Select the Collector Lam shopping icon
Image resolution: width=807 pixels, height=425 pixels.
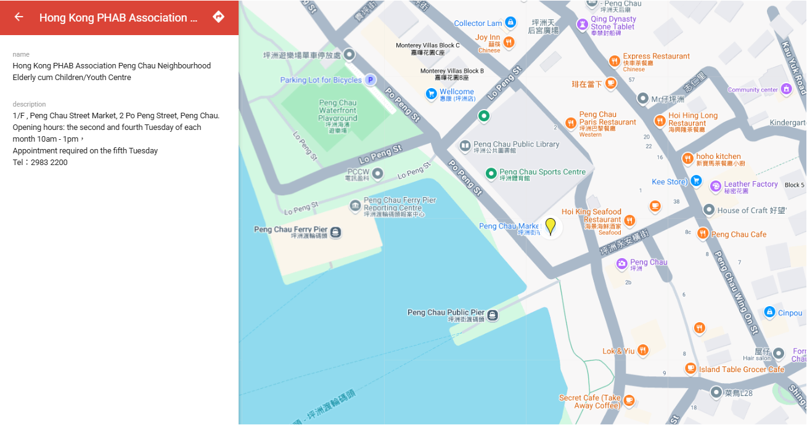pos(510,23)
